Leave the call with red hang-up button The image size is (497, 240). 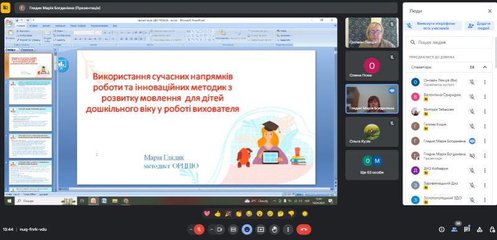click(304, 229)
